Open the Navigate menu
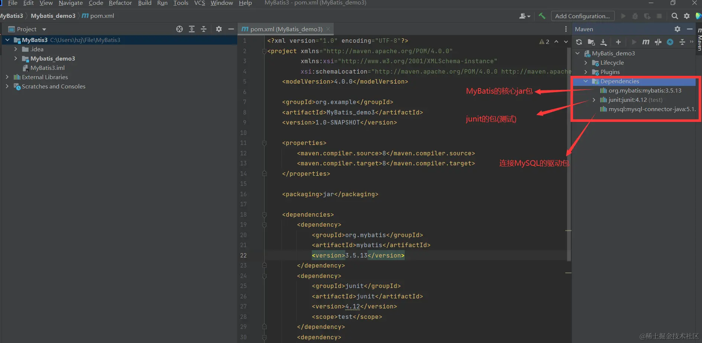The image size is (702, 343). 71,3
